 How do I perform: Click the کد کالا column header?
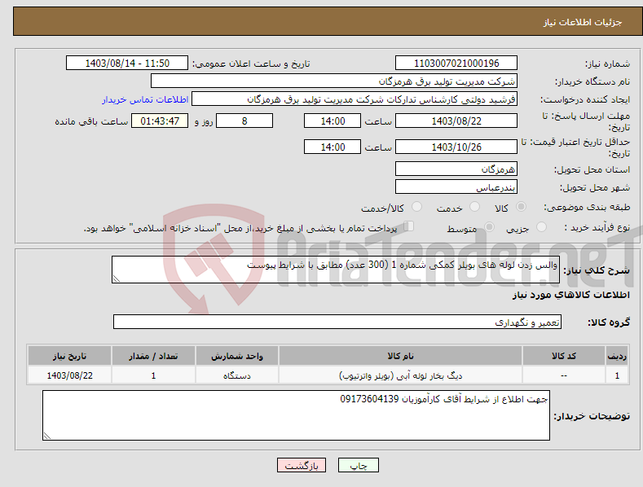coord(564,356)
